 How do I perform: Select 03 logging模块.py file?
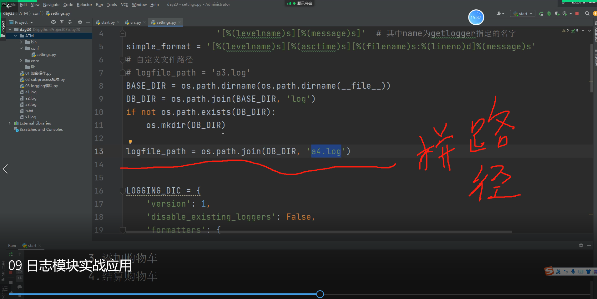41,86
